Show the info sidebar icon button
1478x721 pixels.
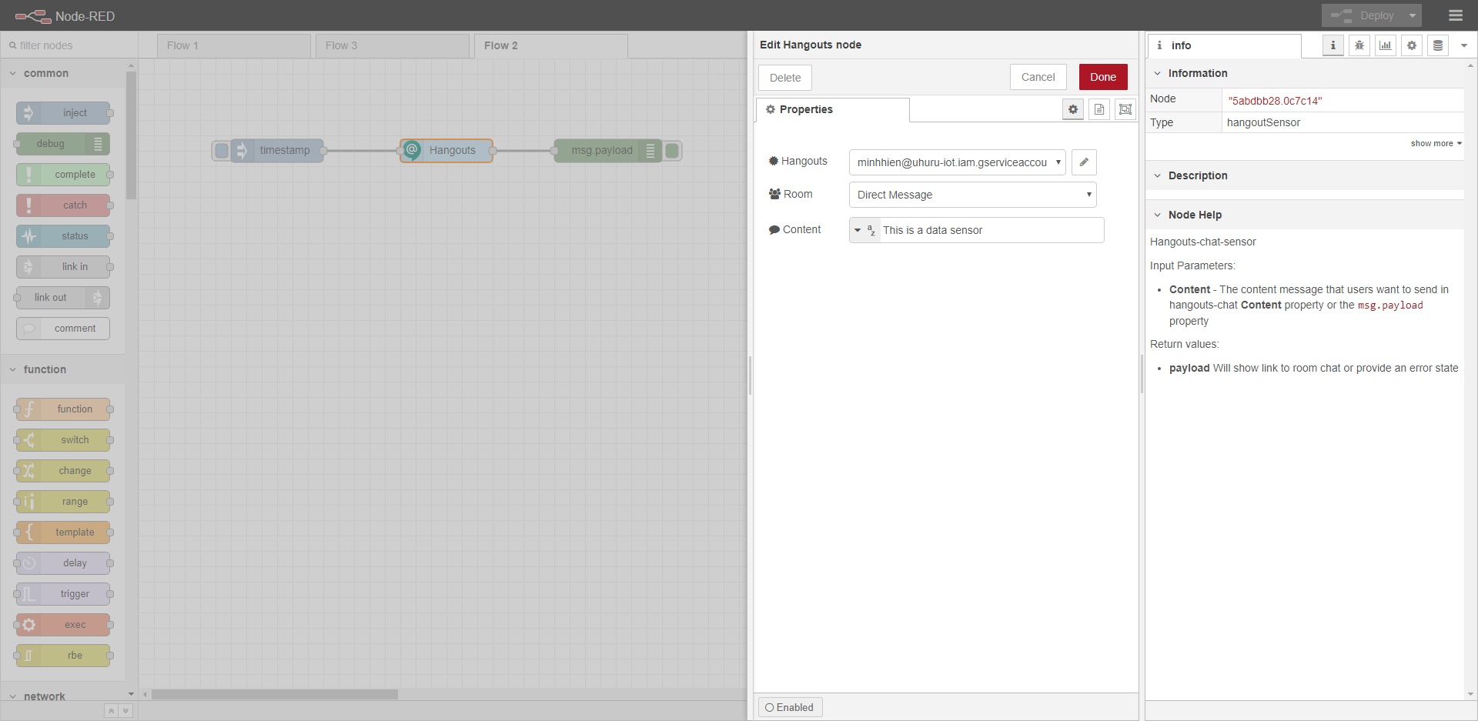[x=1333, y=45]
